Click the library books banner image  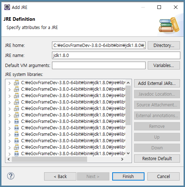pos(169,25)
